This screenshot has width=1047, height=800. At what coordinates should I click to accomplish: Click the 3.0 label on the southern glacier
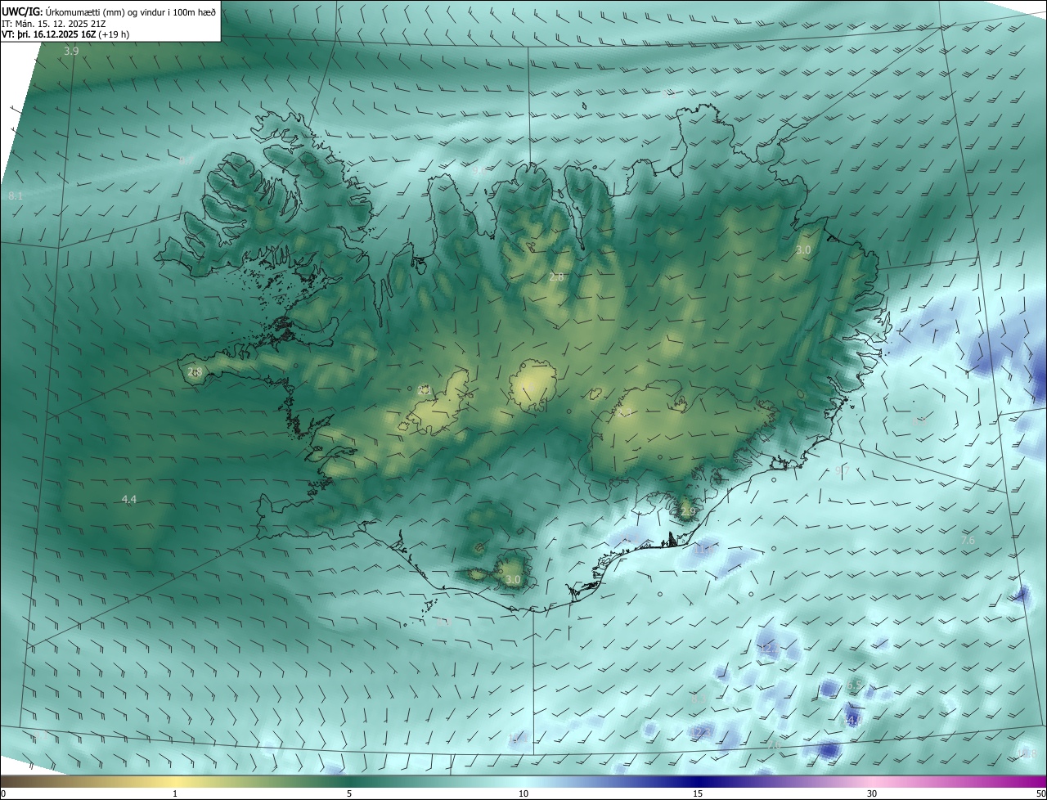point(513,580)
